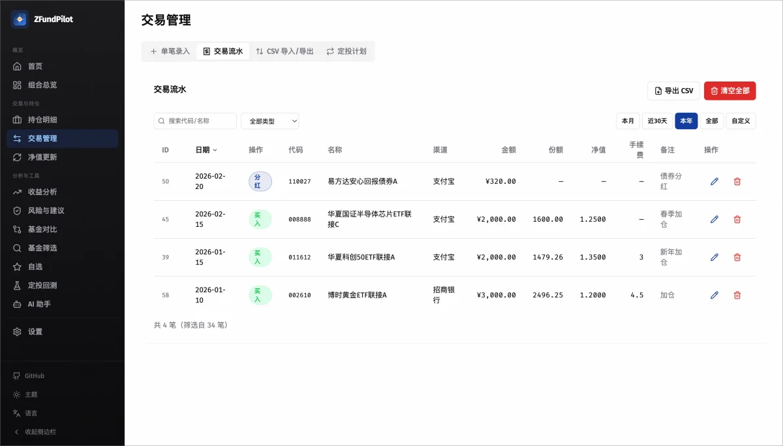Click the 金额 column header
This screenshot has width=783, height=446.
point(508,150)
